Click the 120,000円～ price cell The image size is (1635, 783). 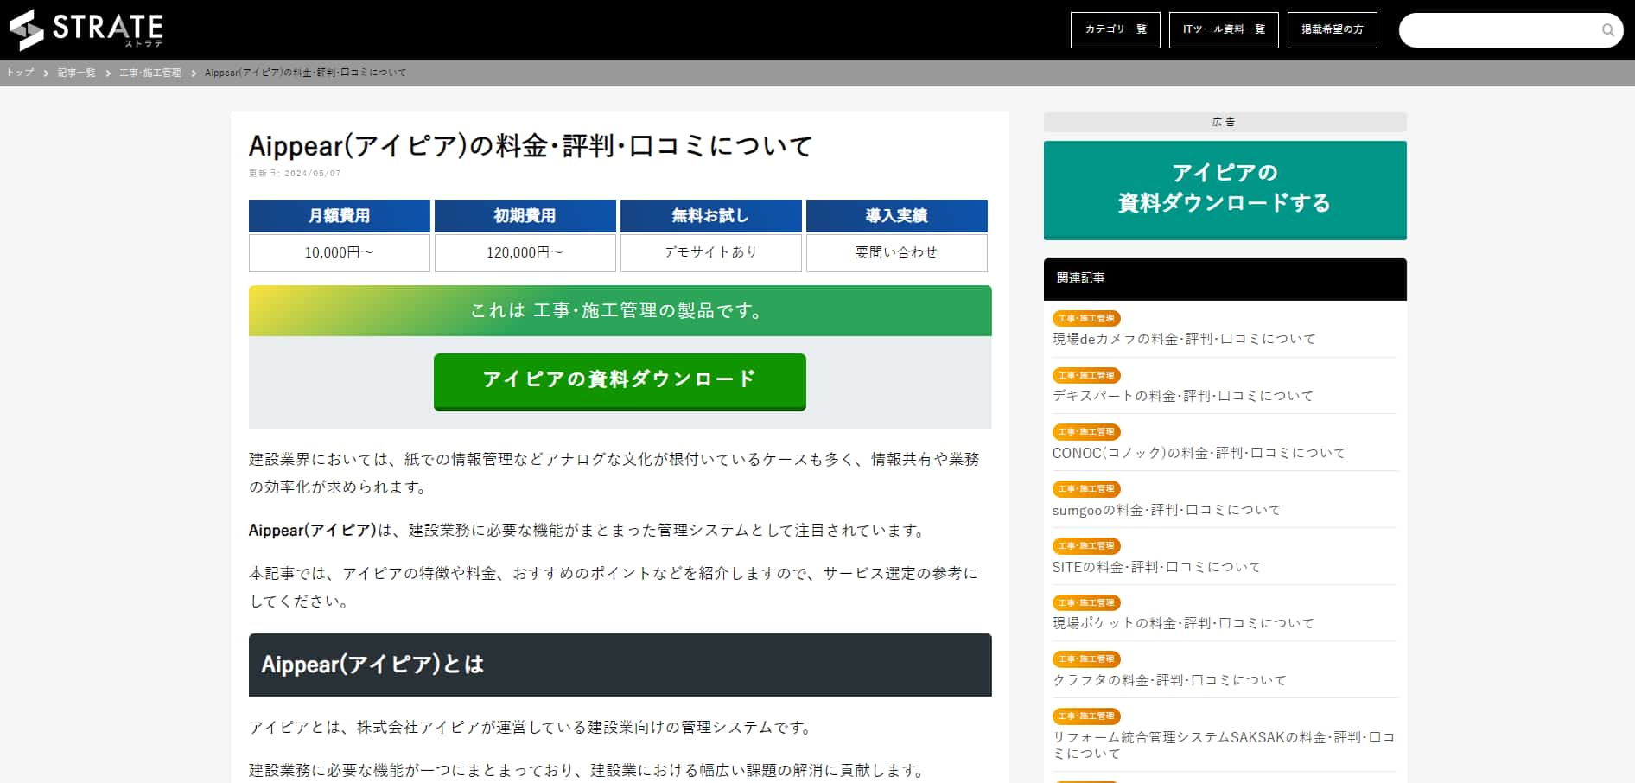(525, 253)
